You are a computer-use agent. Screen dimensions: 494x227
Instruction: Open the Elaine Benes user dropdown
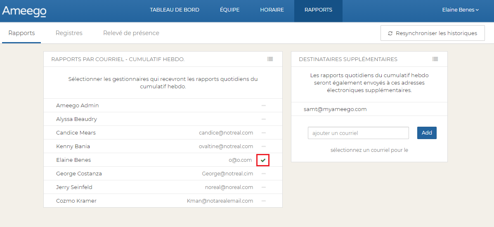460,10
